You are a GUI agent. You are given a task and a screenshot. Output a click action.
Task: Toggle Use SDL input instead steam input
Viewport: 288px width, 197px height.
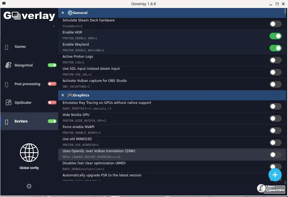pyautogui.click(x=276, y=72)
